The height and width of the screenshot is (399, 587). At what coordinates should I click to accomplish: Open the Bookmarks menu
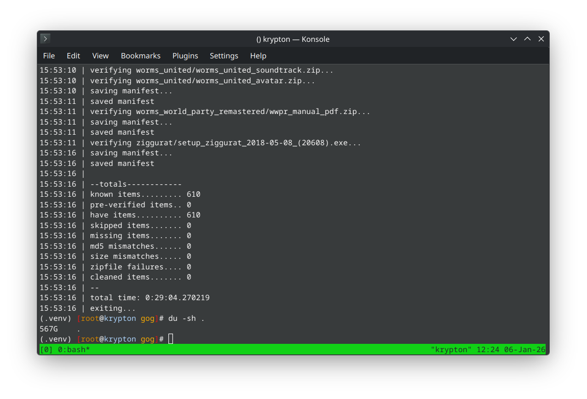(140, 56)
